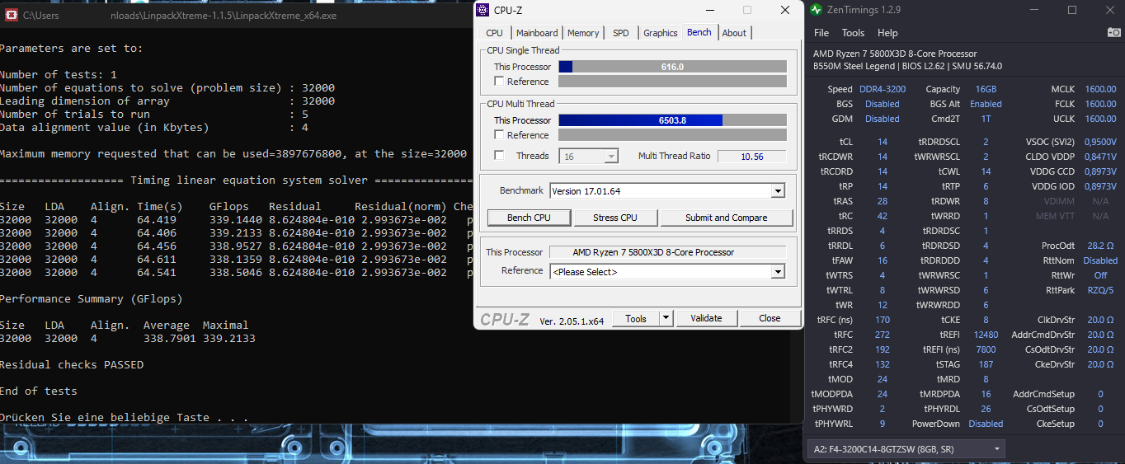This screenshot has width=1125, height=464.
Task: Select the Bench tab
Action: click(x=699, y=32)
